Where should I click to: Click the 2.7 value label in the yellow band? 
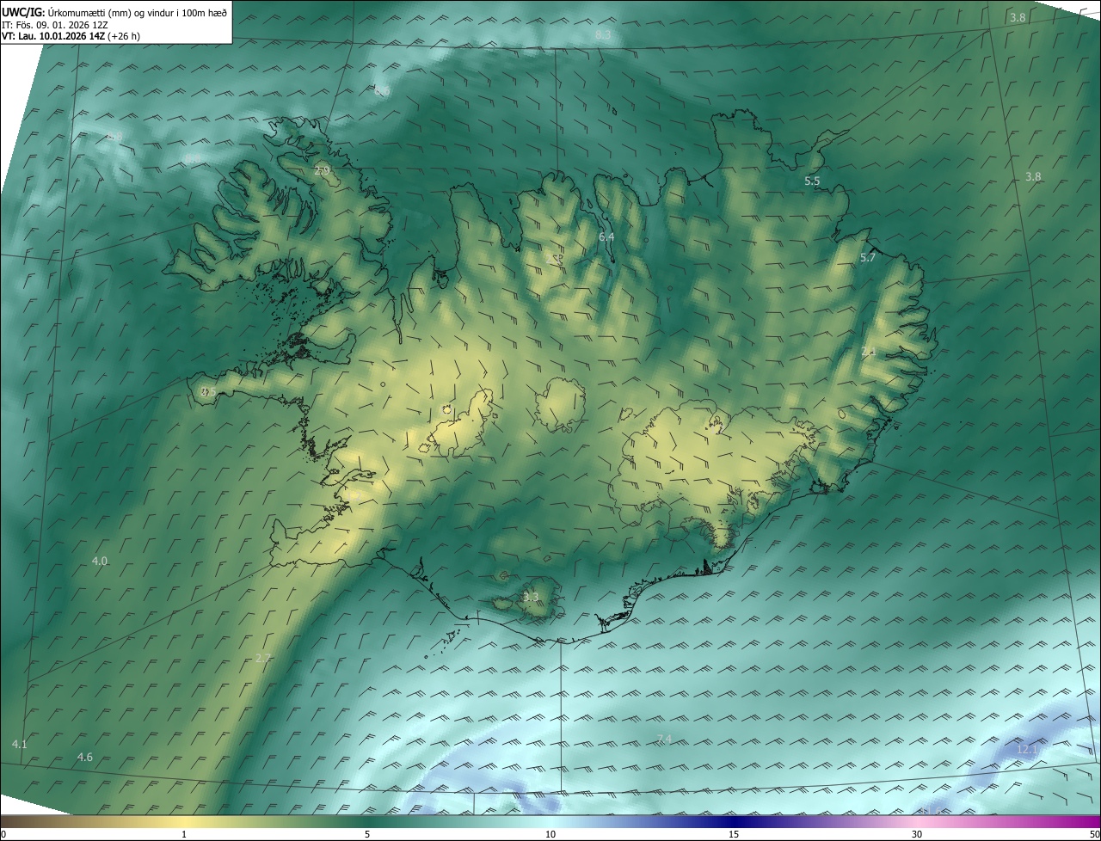[263, 658]
